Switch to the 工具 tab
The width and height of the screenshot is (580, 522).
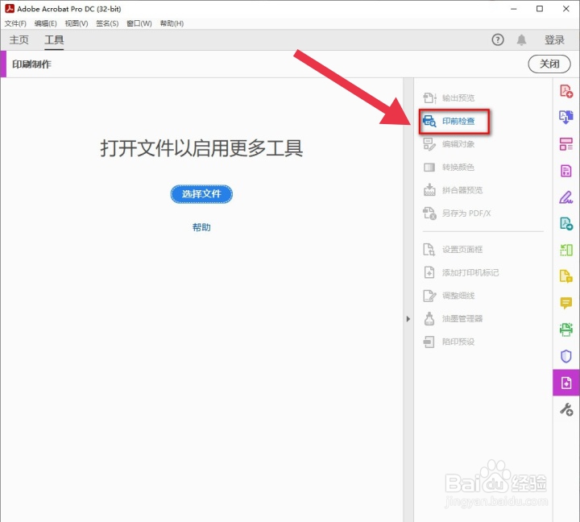pyautogui.click(x=54, y=39)
